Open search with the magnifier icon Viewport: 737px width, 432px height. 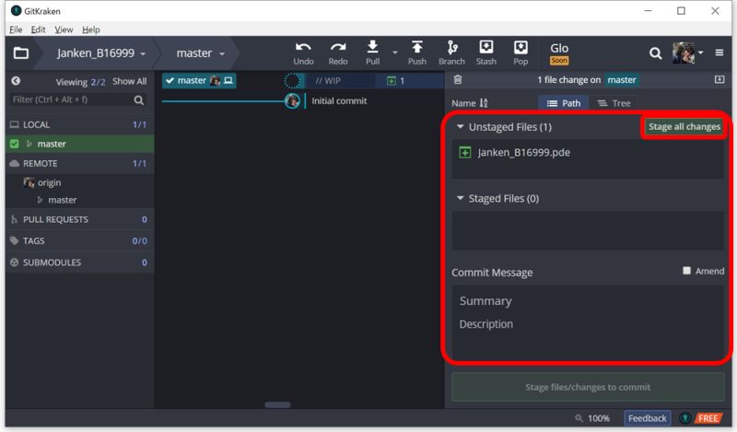click(656, 53)
